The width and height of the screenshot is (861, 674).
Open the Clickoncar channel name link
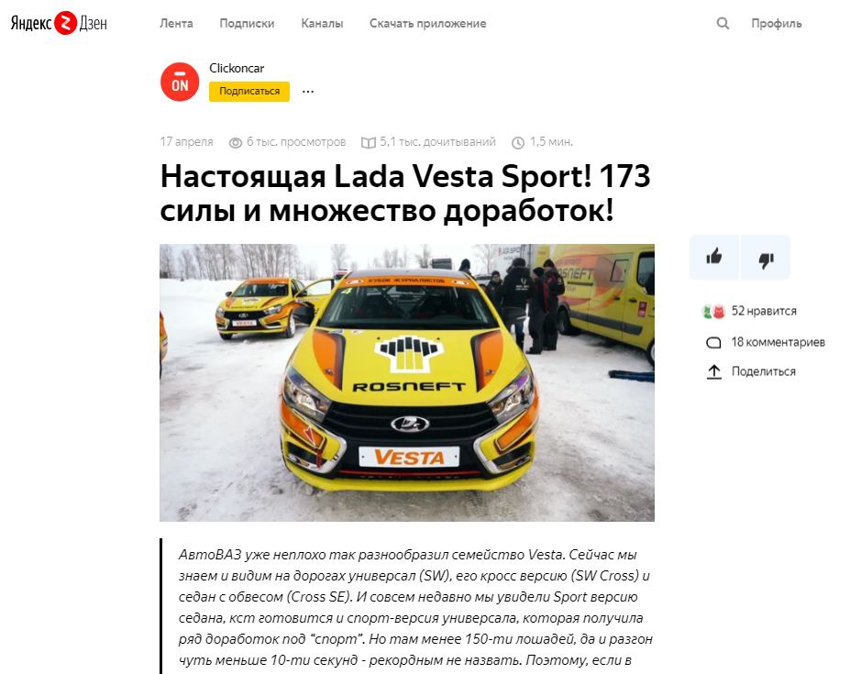pos(237,68)
